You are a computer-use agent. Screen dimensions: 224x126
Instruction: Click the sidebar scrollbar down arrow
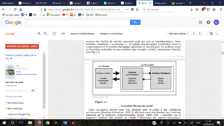coord(44,117)
